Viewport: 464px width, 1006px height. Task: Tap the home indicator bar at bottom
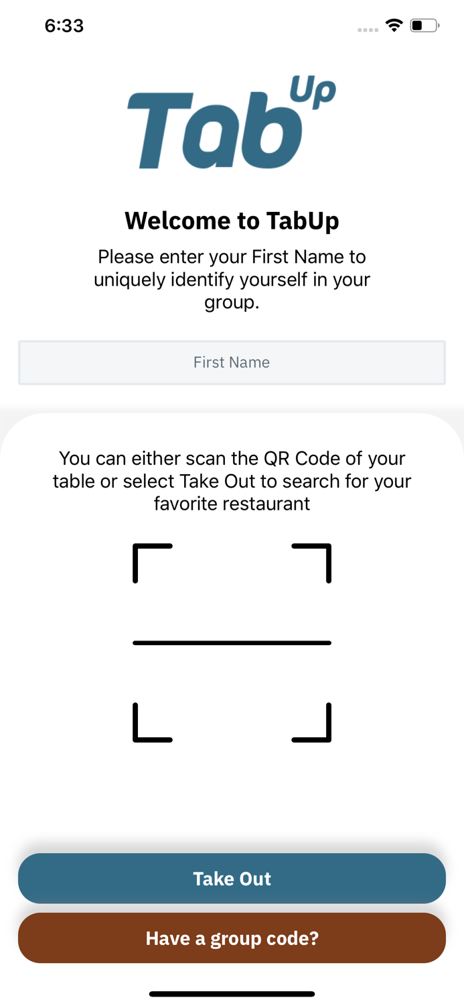click(x=232, y=995)
